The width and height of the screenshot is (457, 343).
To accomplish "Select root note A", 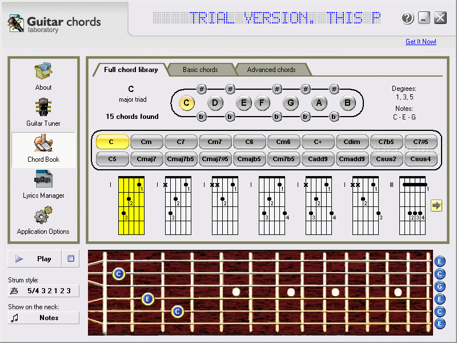I will click(x=319, y=103).
